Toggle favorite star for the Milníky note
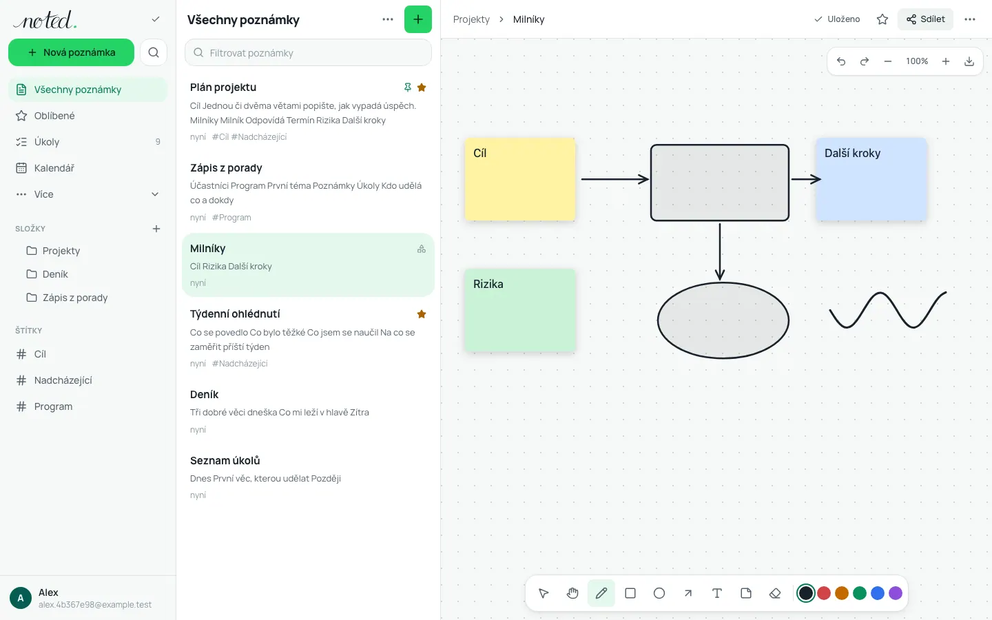 (x=882, y=19)
